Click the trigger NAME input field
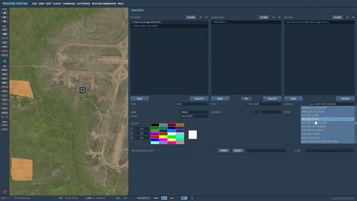Viewport: 357px width, 201px height. [194, 112]
